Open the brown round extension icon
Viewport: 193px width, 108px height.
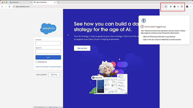[x=175, y=7]
